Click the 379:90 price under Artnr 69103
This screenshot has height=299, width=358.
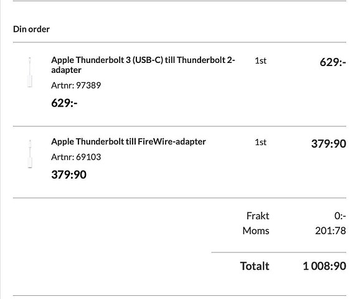coord(68,175)
